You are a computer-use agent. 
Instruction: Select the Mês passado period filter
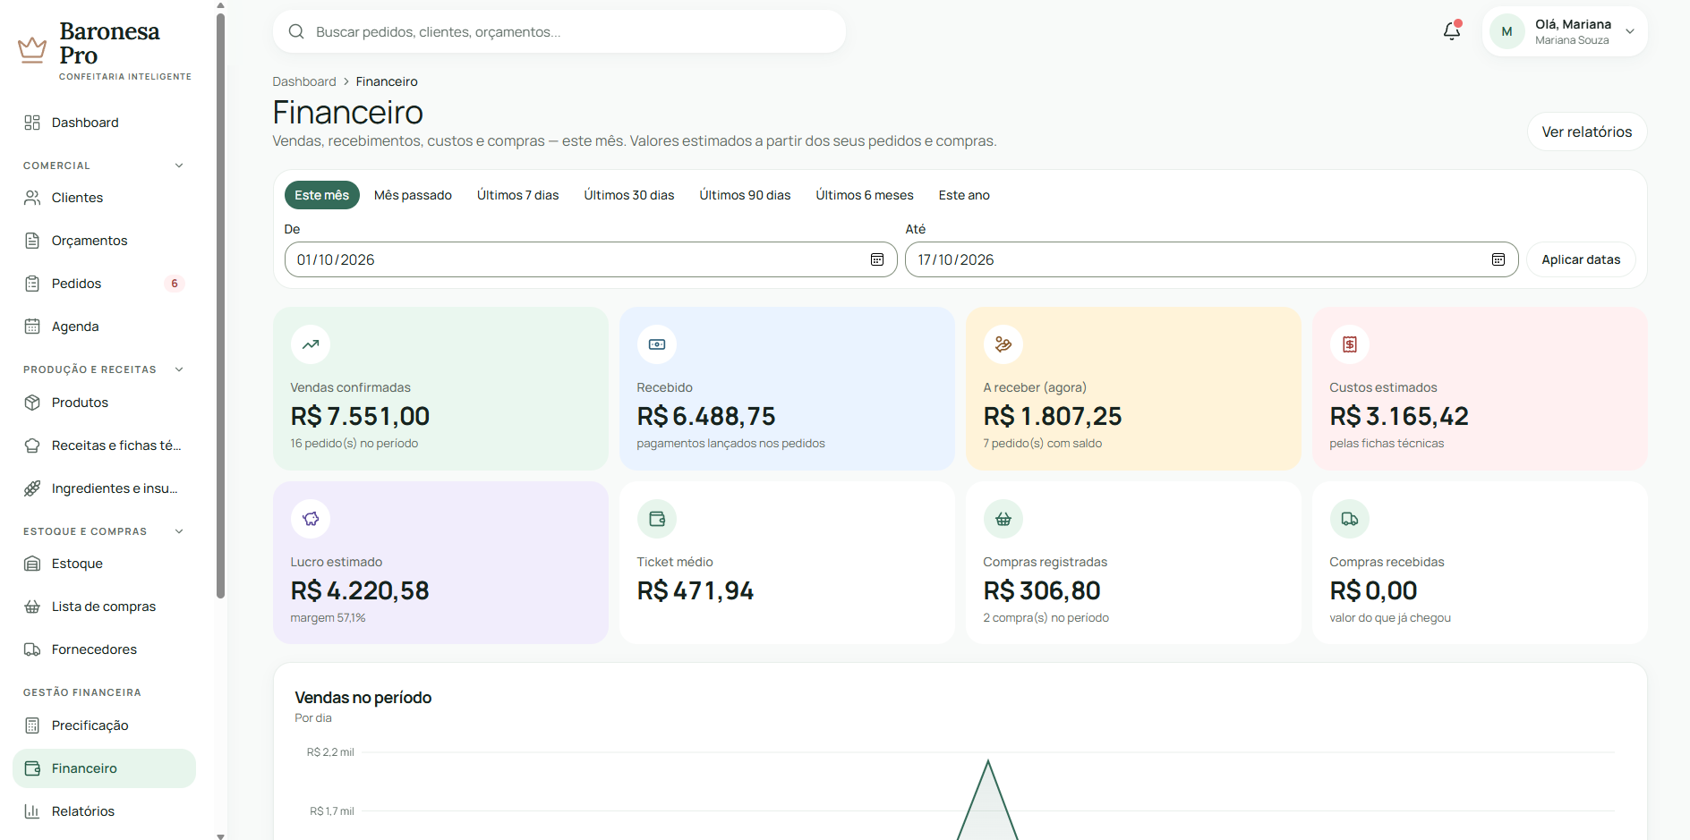pyautogui.click(x=413, y=195)
